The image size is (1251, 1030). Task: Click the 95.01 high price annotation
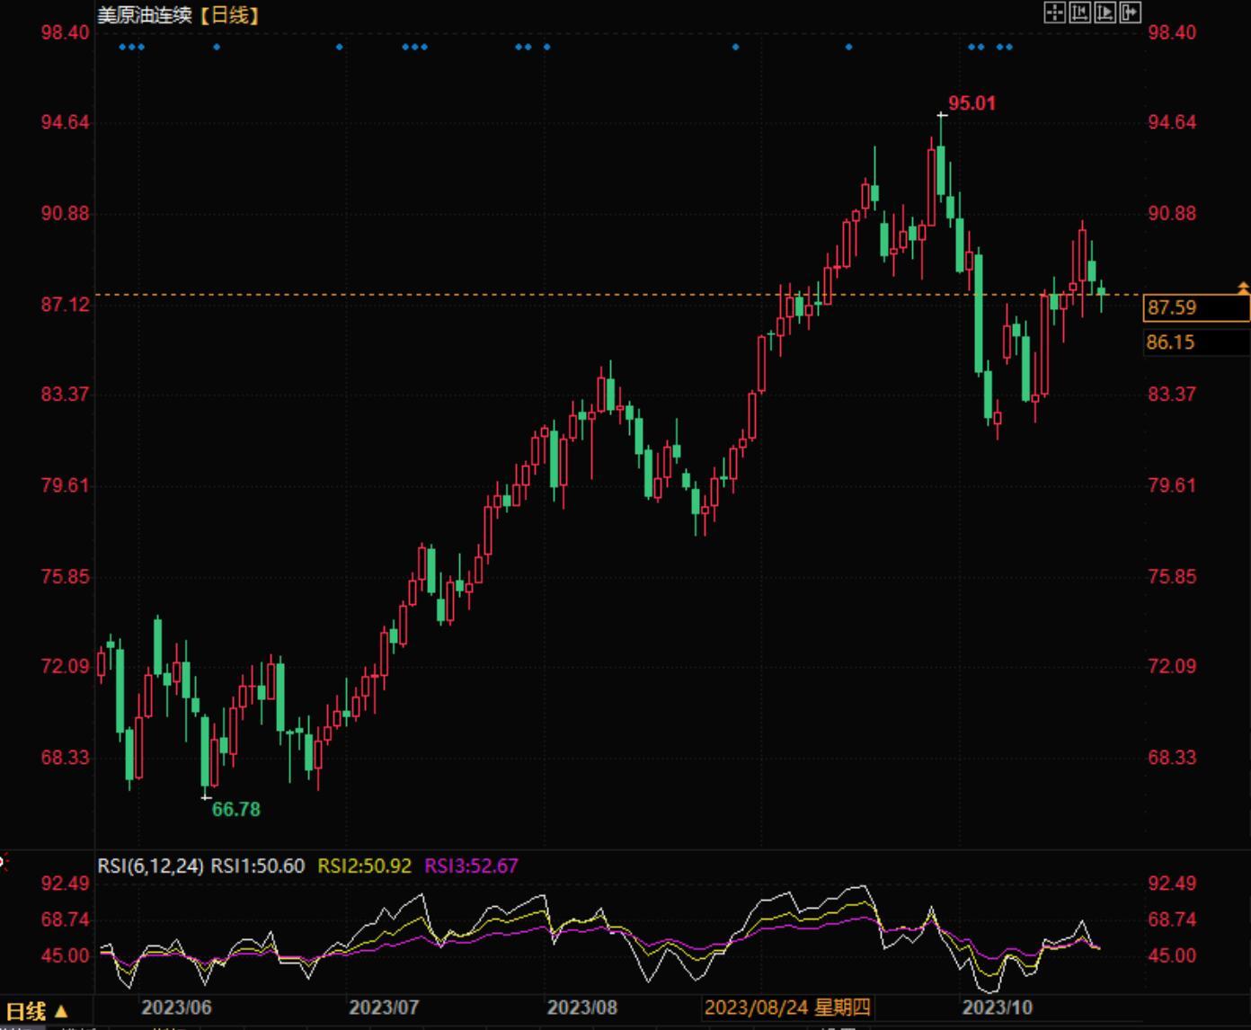point(972,103)
